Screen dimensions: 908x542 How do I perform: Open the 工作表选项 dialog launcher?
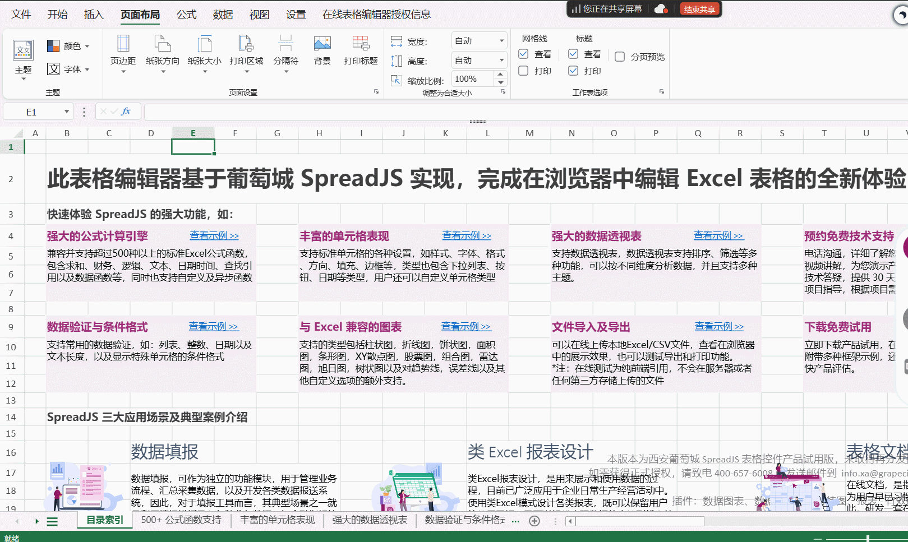662,92
